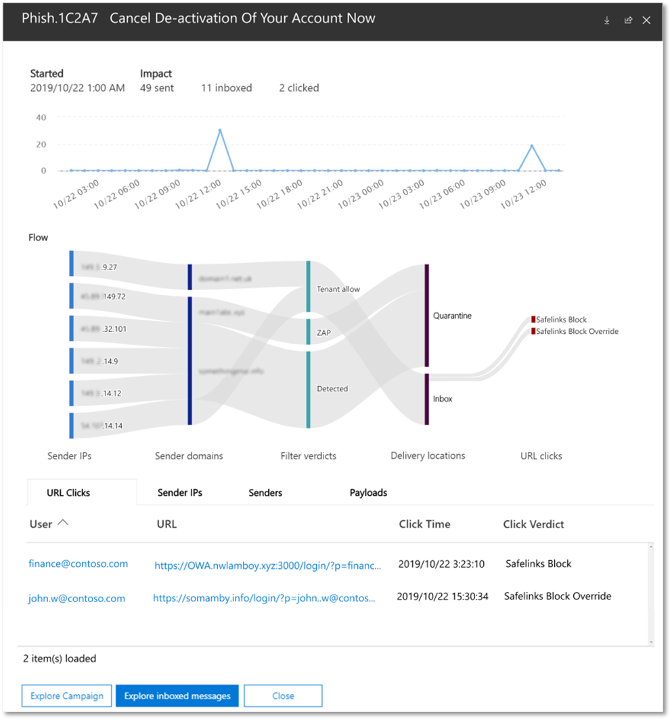Screen dimensions: 672x720
Task: Click click time 2019/10/22 3:23:10
Action: click(x=441, y=564)
